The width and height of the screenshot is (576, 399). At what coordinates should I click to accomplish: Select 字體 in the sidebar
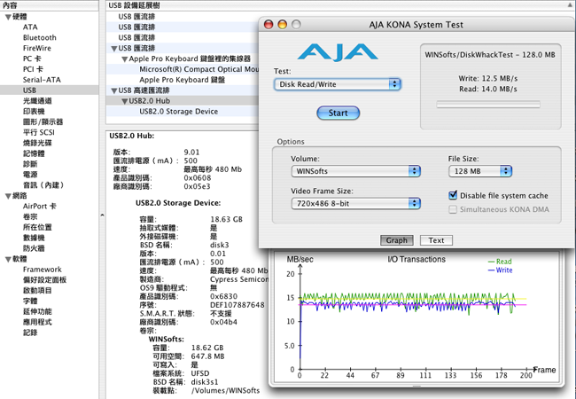(x=30, y=301)
